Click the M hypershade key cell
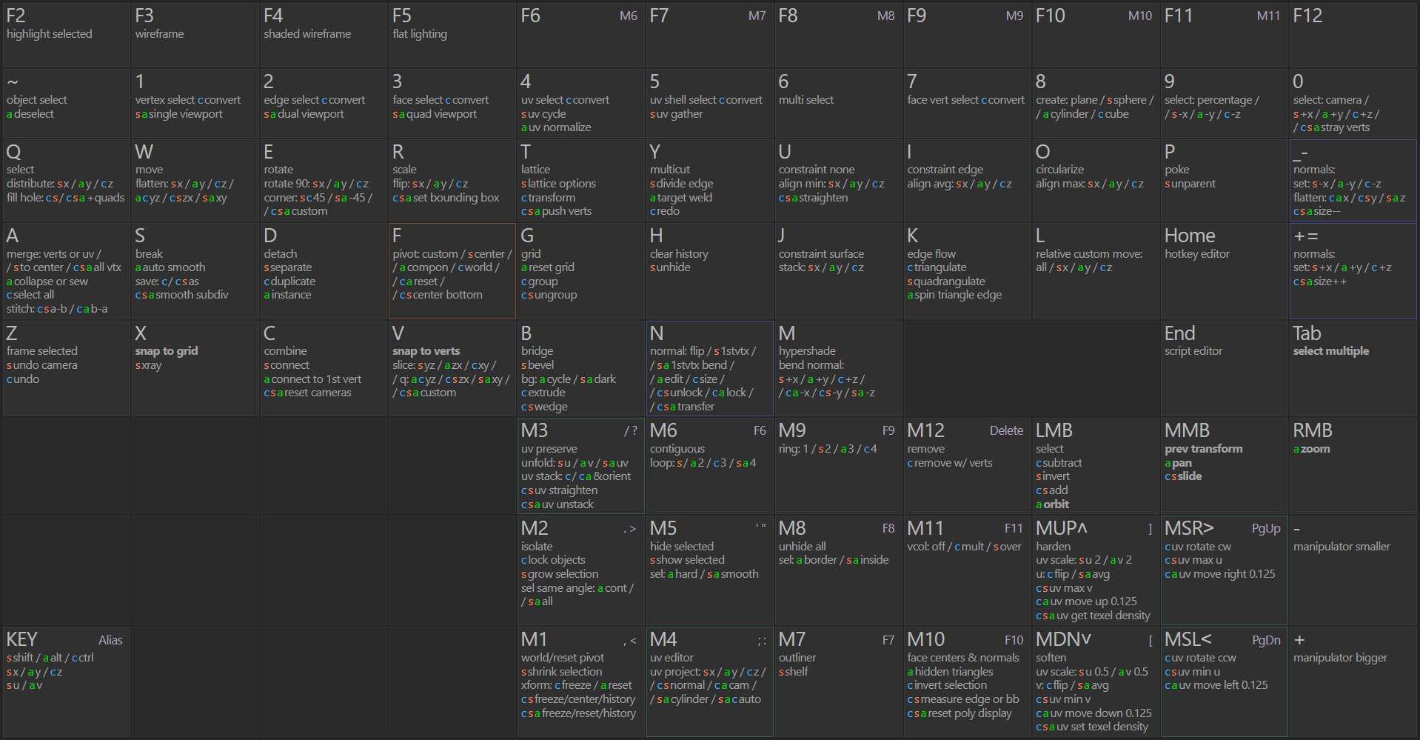Viewport: 1420px width, 740px height. pyautogui.click(x=838, y=367)
